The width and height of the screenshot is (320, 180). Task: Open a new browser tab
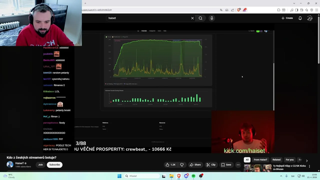click(85, 3)
